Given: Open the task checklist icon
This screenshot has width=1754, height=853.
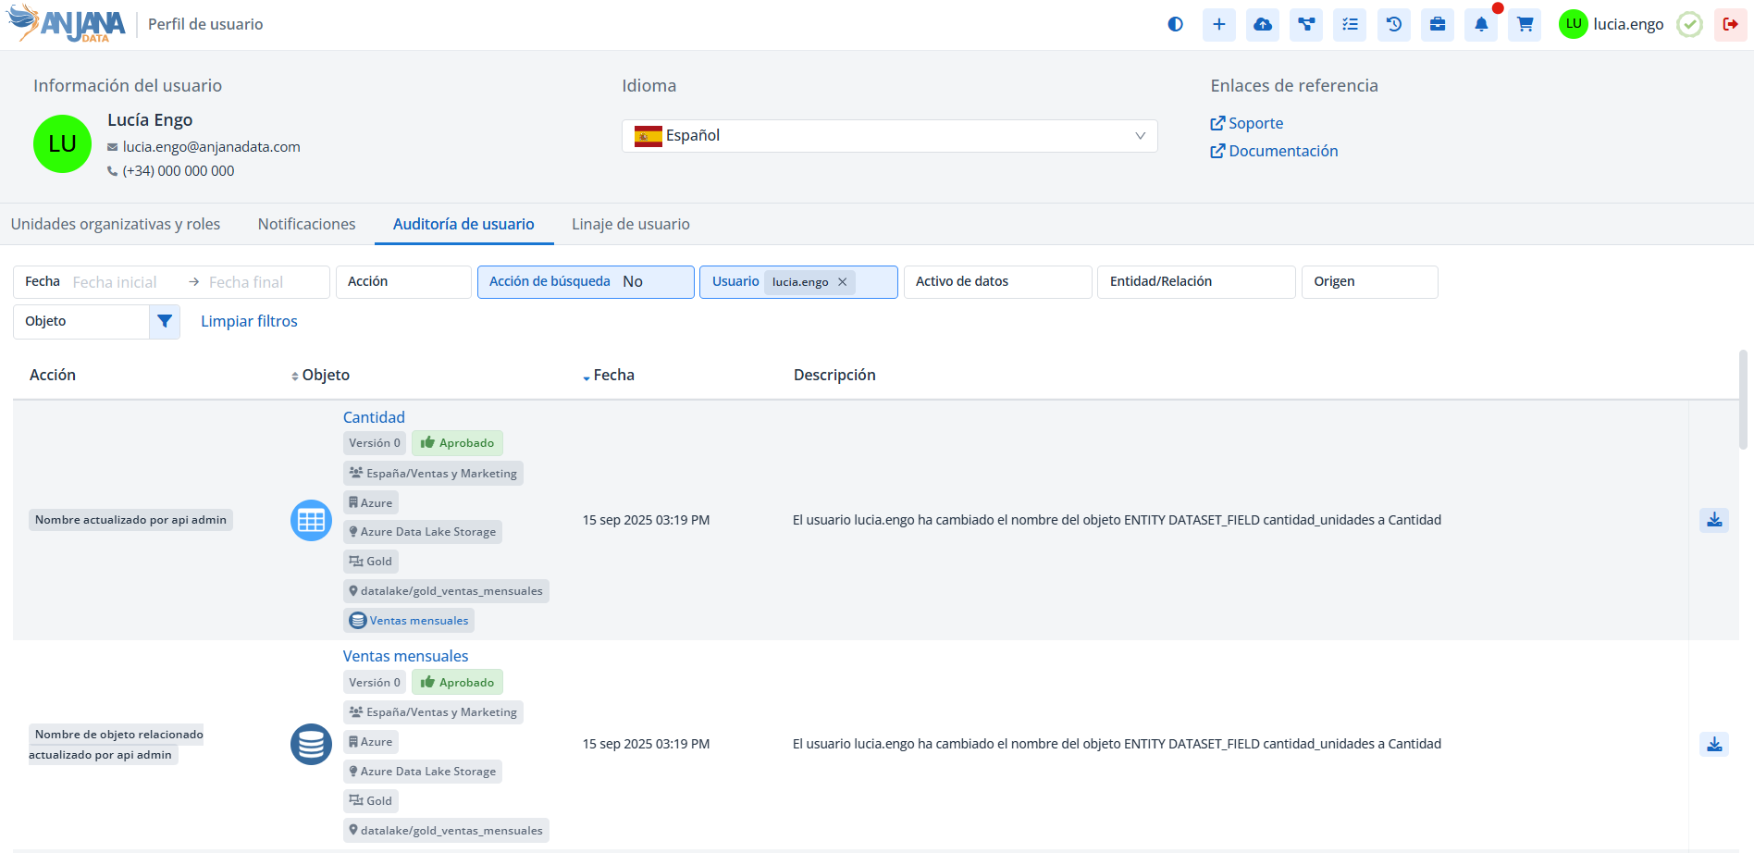Looking at the screenshot, I should [1350, 25].
